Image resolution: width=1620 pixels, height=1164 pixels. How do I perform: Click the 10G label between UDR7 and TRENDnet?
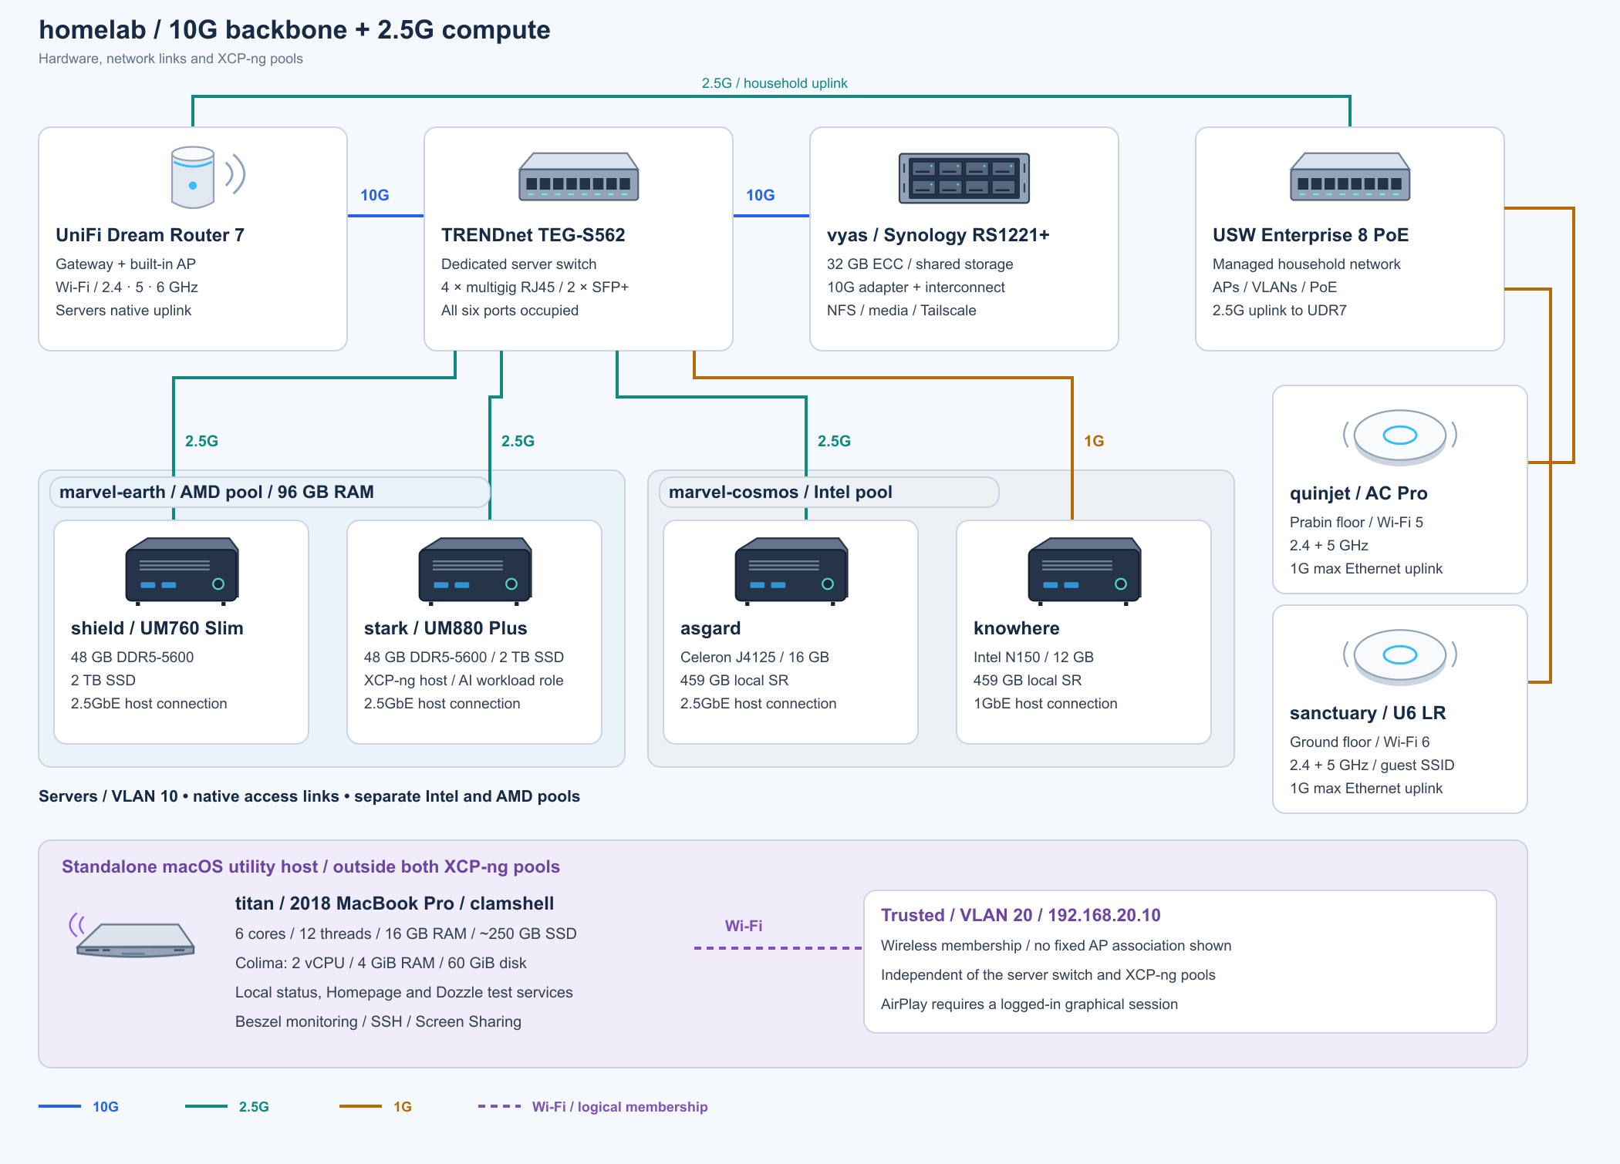click(375, 195)
